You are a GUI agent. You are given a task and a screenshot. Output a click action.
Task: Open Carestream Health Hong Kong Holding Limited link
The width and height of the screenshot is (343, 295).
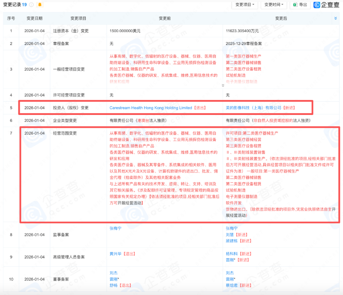click(151, 108)
